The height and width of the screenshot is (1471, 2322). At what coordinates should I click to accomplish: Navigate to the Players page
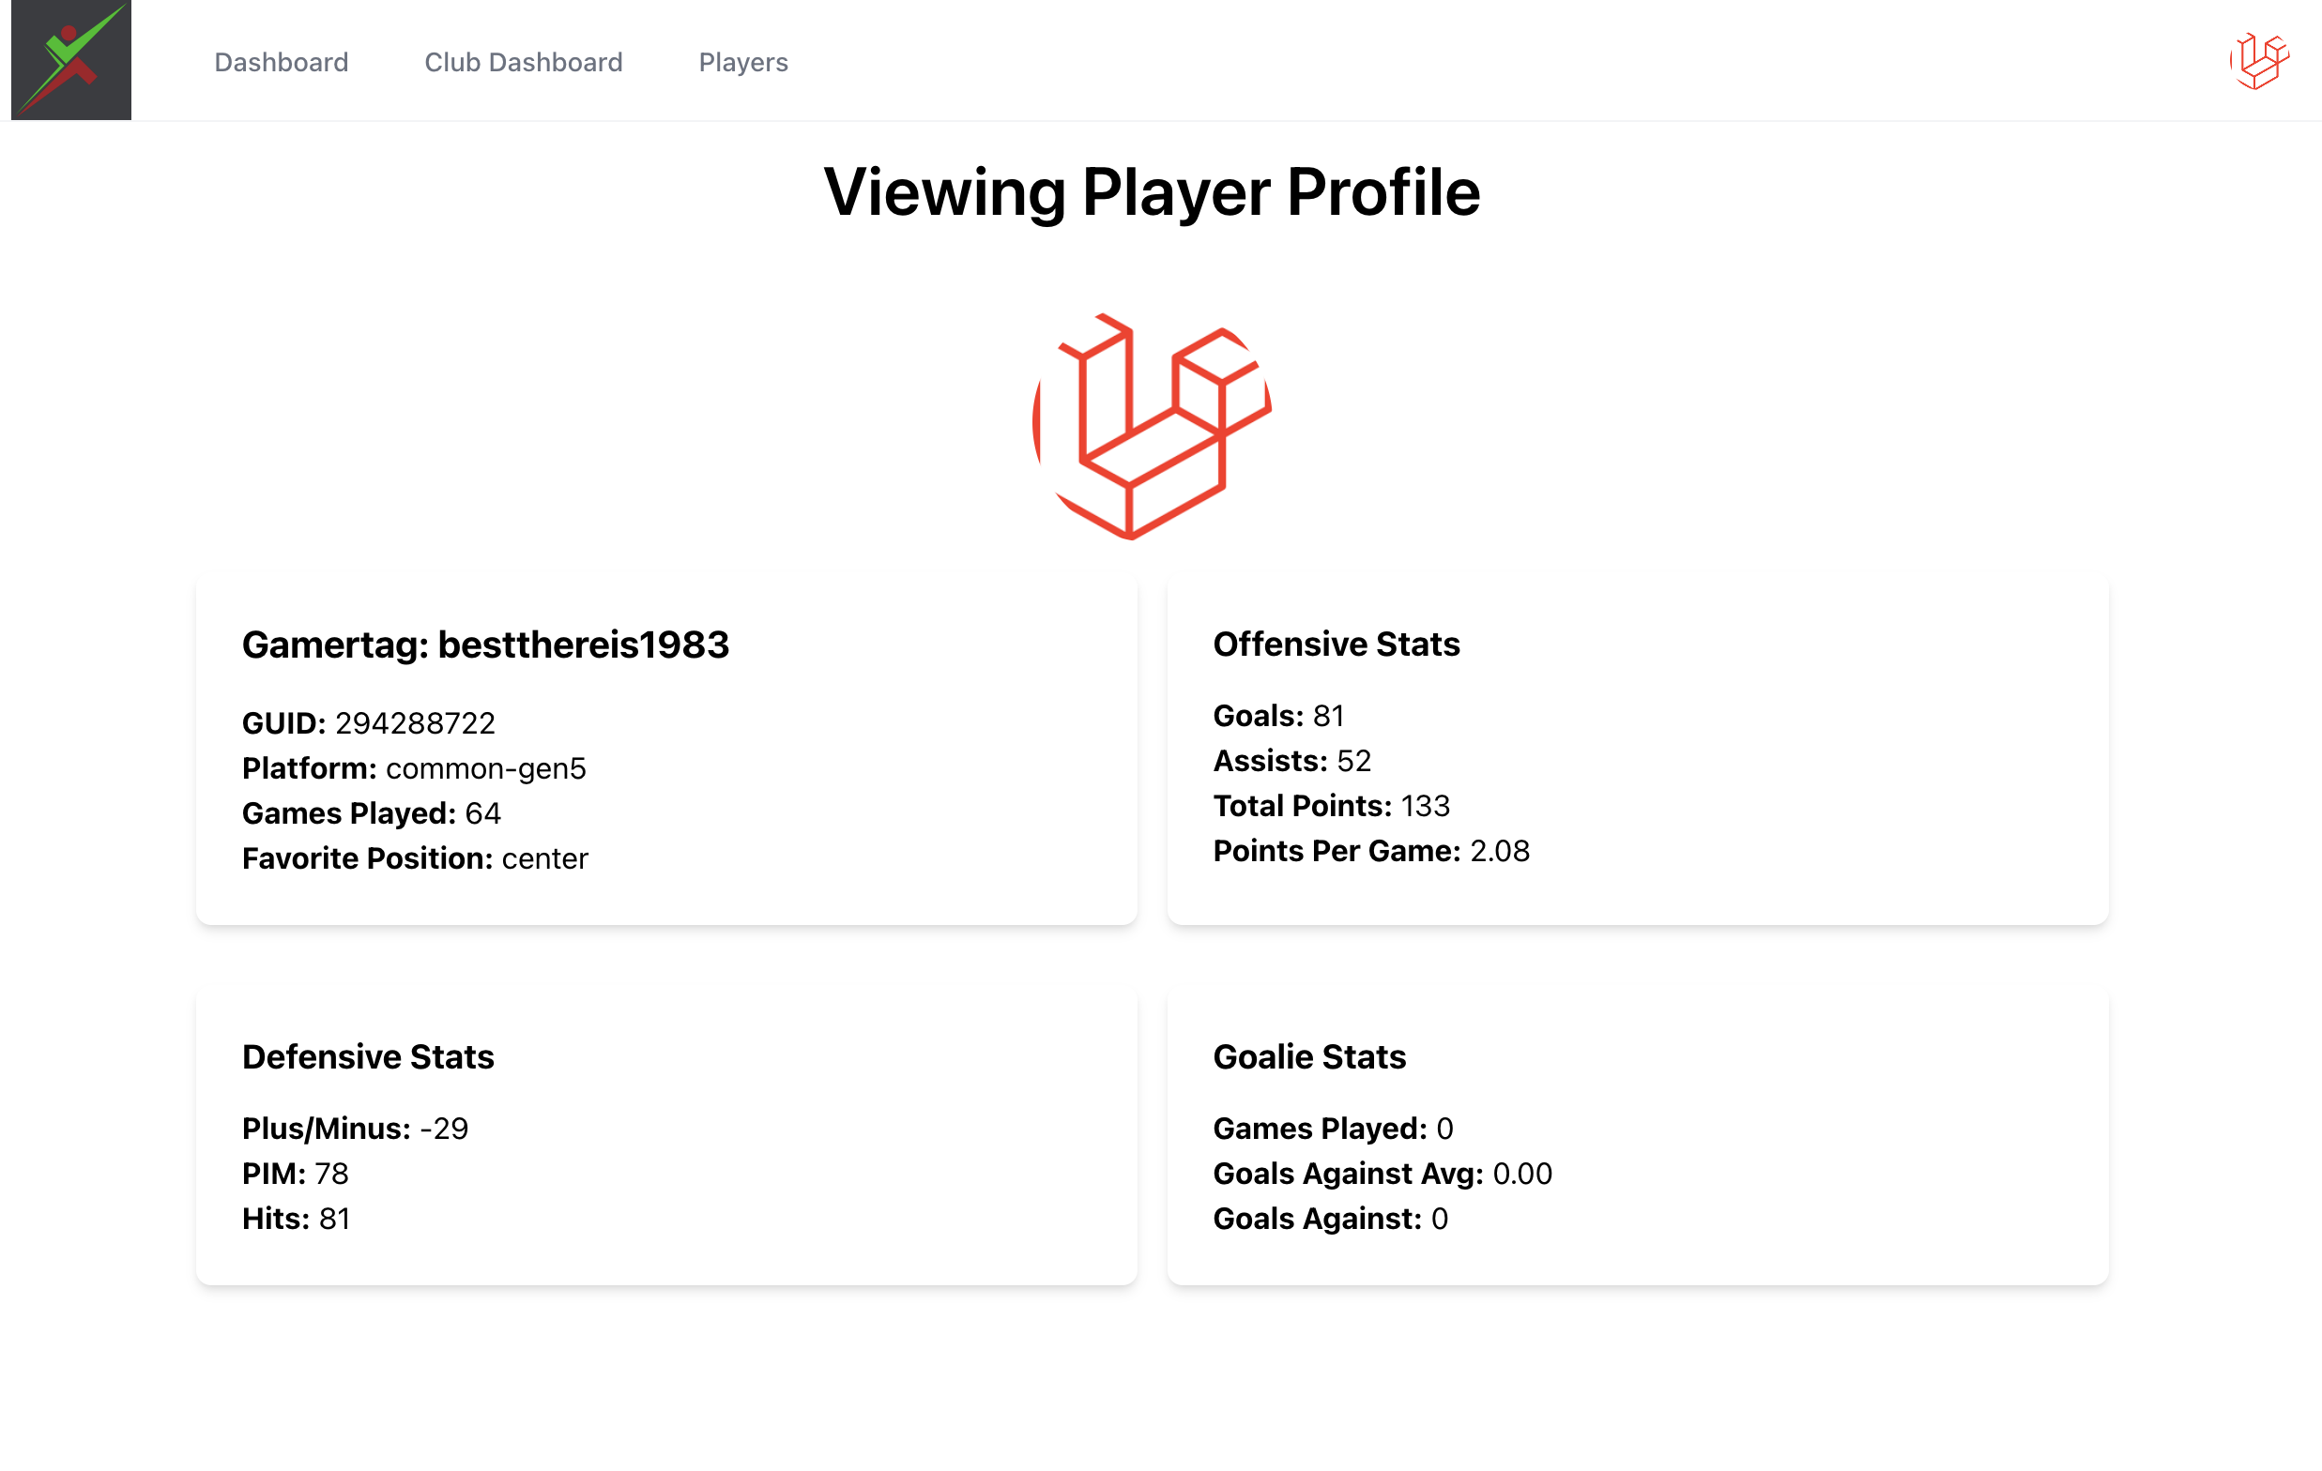(x=742, y=63)
